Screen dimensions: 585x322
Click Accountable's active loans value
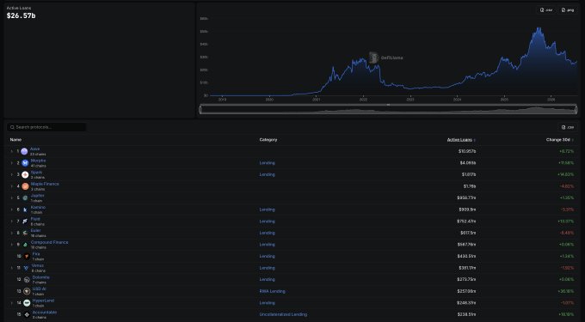pyautogui.click(x=467, y=314)
